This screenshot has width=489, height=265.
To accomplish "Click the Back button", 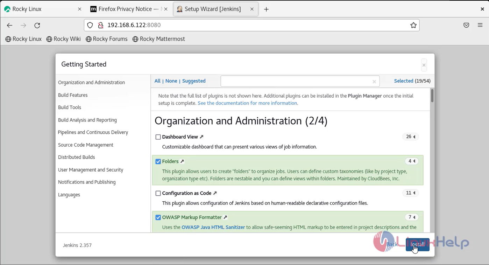I will 392,245.
